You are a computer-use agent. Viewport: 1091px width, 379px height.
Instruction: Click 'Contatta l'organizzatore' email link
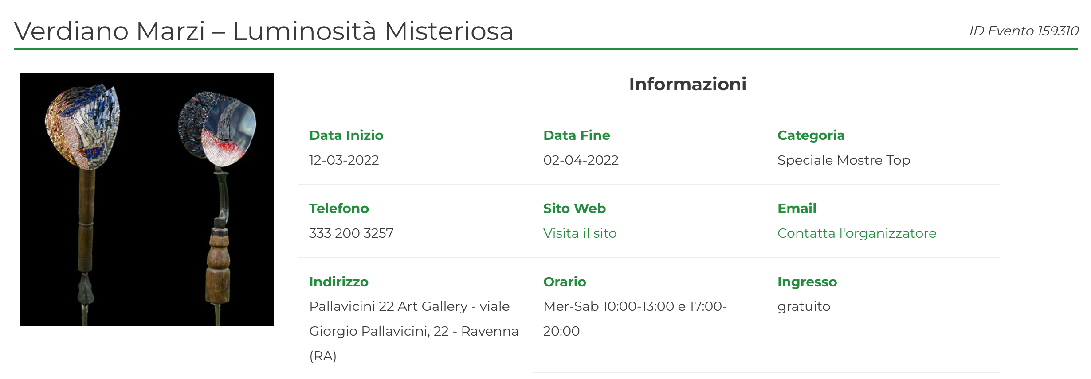pyautogui.click(x=857, y=233)
